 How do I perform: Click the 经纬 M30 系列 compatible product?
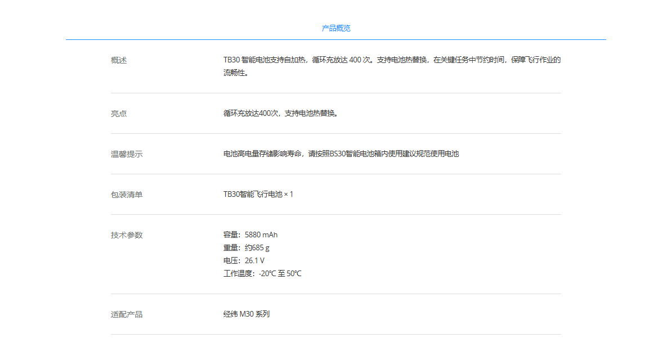point(247,314)
